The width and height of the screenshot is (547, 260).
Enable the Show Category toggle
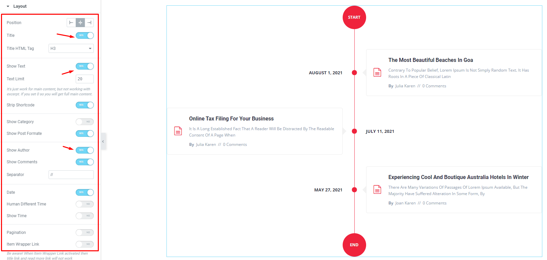coord(84,121)
